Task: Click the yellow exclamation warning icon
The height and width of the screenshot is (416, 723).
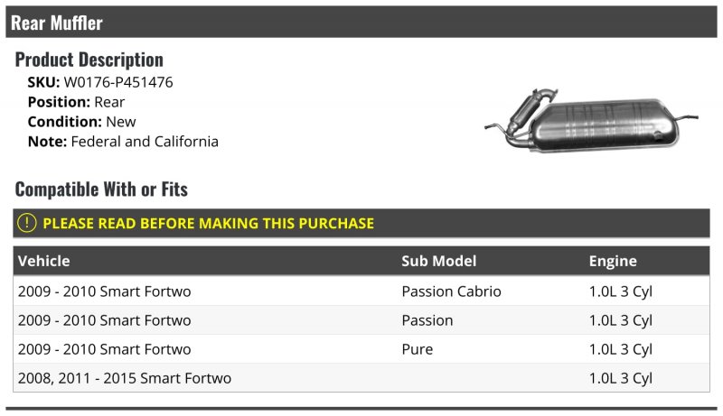Action: click(x=27, y=223)
